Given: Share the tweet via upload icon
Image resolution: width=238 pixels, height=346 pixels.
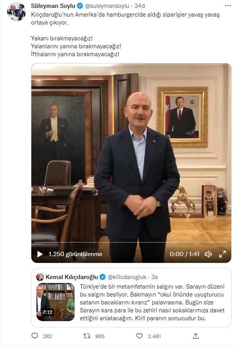Looking at the screenshot, I should [196, 336].
